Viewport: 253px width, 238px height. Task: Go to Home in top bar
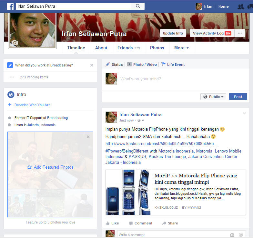click(x=223, y=6)
